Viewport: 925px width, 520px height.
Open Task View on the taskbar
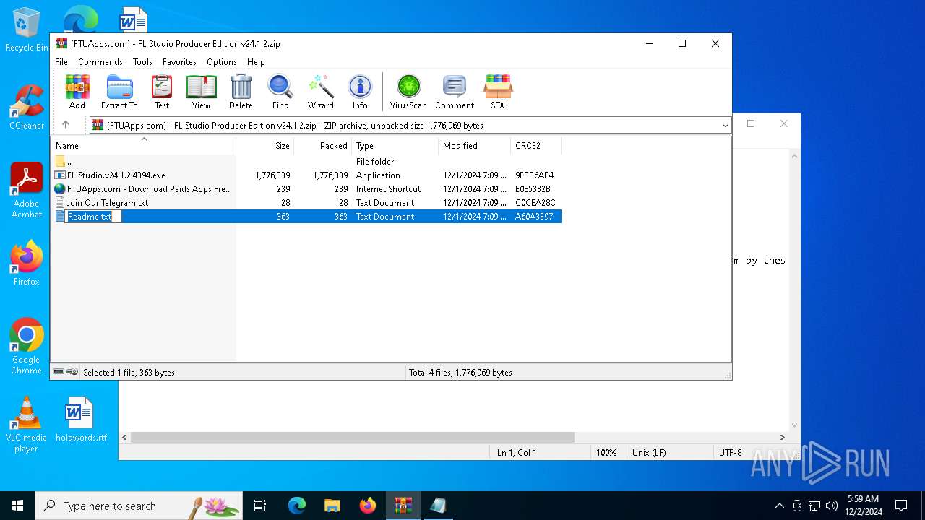tap(260, 506)
